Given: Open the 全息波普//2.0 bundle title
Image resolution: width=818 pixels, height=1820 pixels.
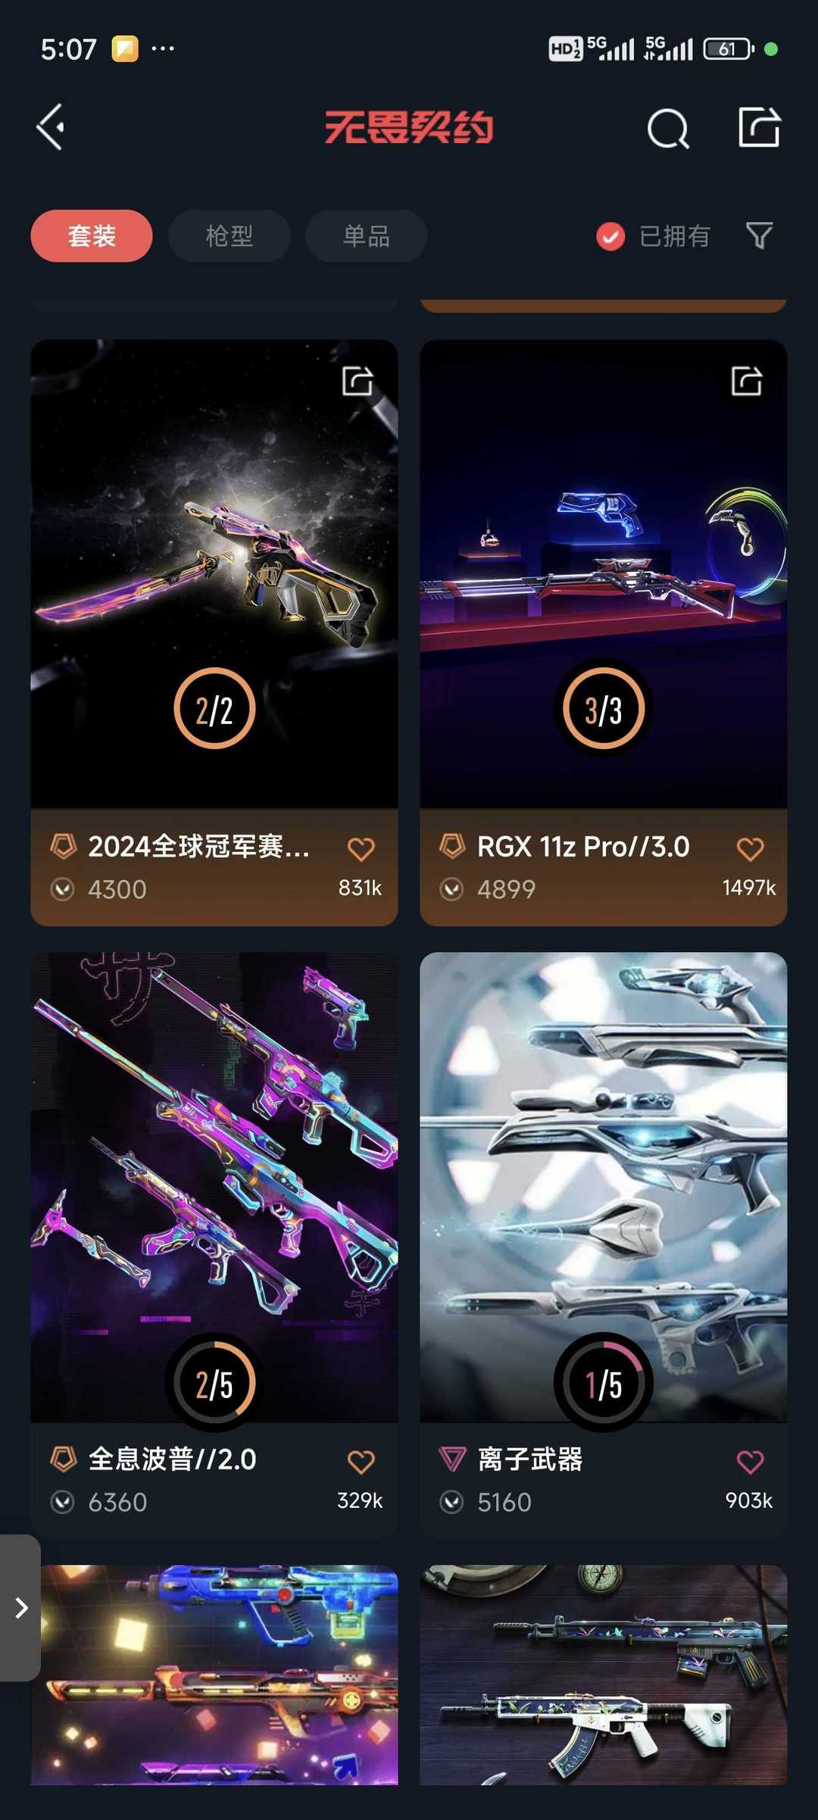Looking at the screenshot, I should tap(172, 1459).
